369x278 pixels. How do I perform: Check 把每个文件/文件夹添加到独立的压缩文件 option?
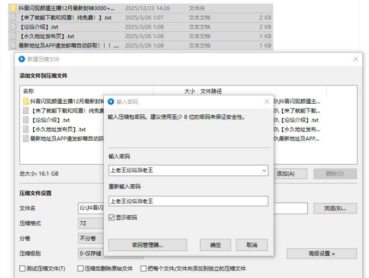click(x=143, y=268)
